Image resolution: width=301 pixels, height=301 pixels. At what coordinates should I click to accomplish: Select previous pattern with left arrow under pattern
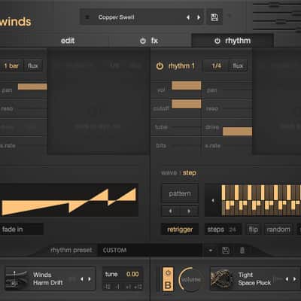(171, 211)
